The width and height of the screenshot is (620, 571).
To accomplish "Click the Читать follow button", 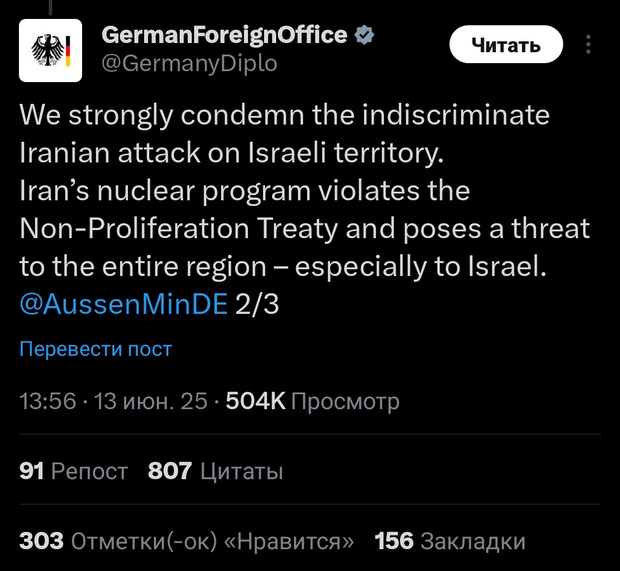I will pyautogui.click(x=506, y=44).
